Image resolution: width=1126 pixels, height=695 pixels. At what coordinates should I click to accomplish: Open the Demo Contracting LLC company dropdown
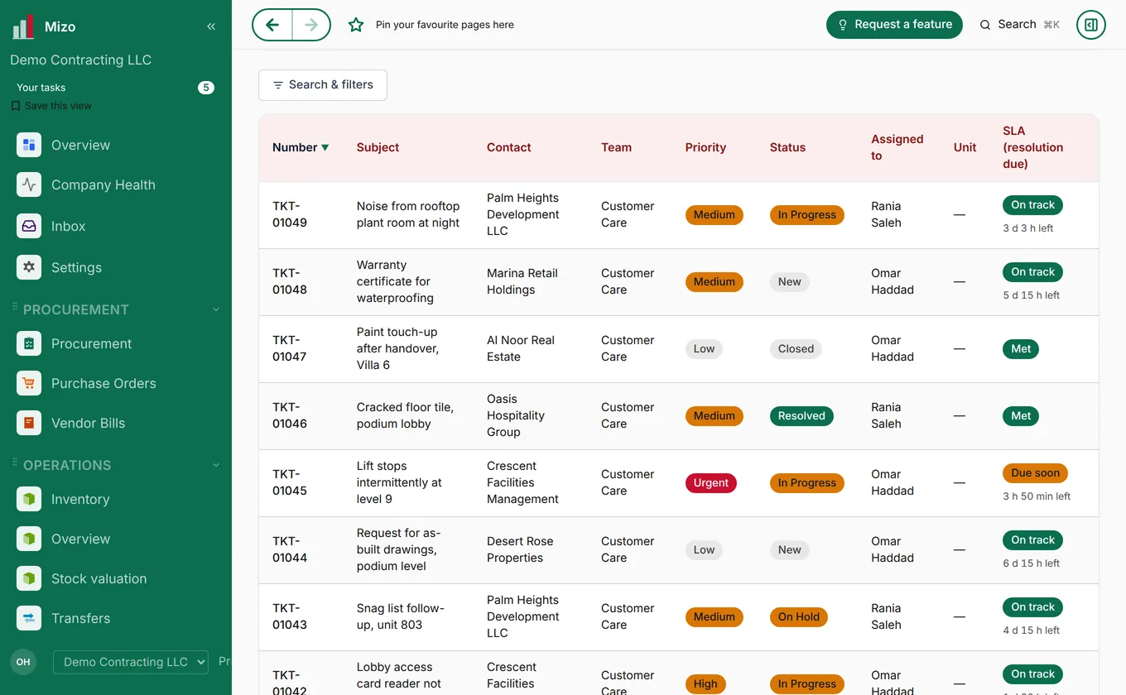tap(131, 662)
